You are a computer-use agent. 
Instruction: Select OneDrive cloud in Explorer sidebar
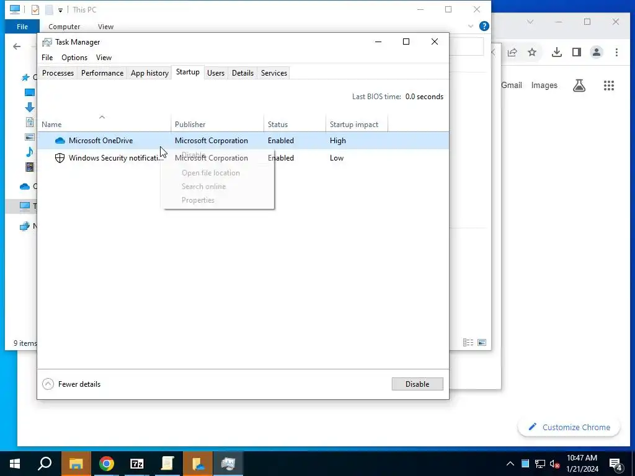pos(25,186)
